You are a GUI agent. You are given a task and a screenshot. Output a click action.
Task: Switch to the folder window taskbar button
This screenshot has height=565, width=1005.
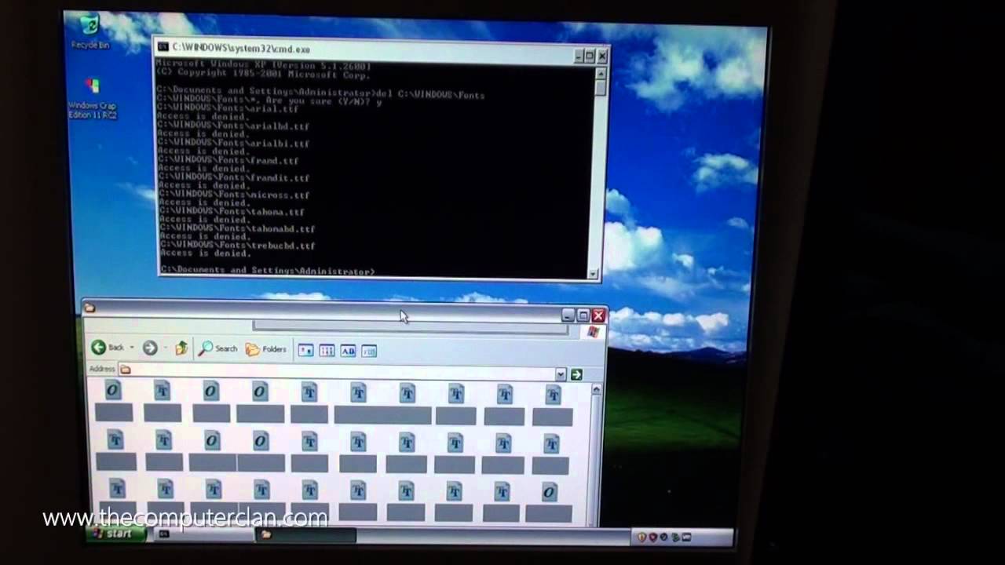305,535
